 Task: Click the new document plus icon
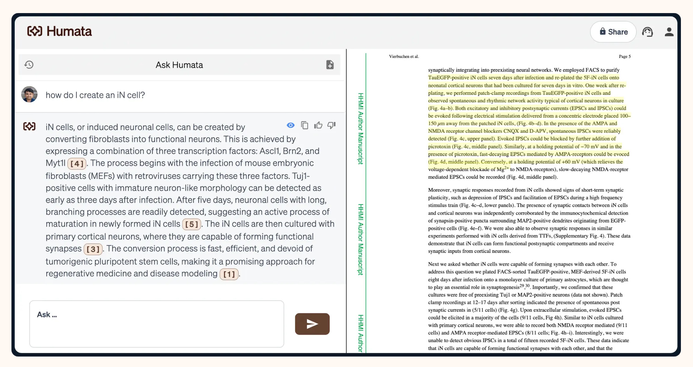[x=330, y=65]
